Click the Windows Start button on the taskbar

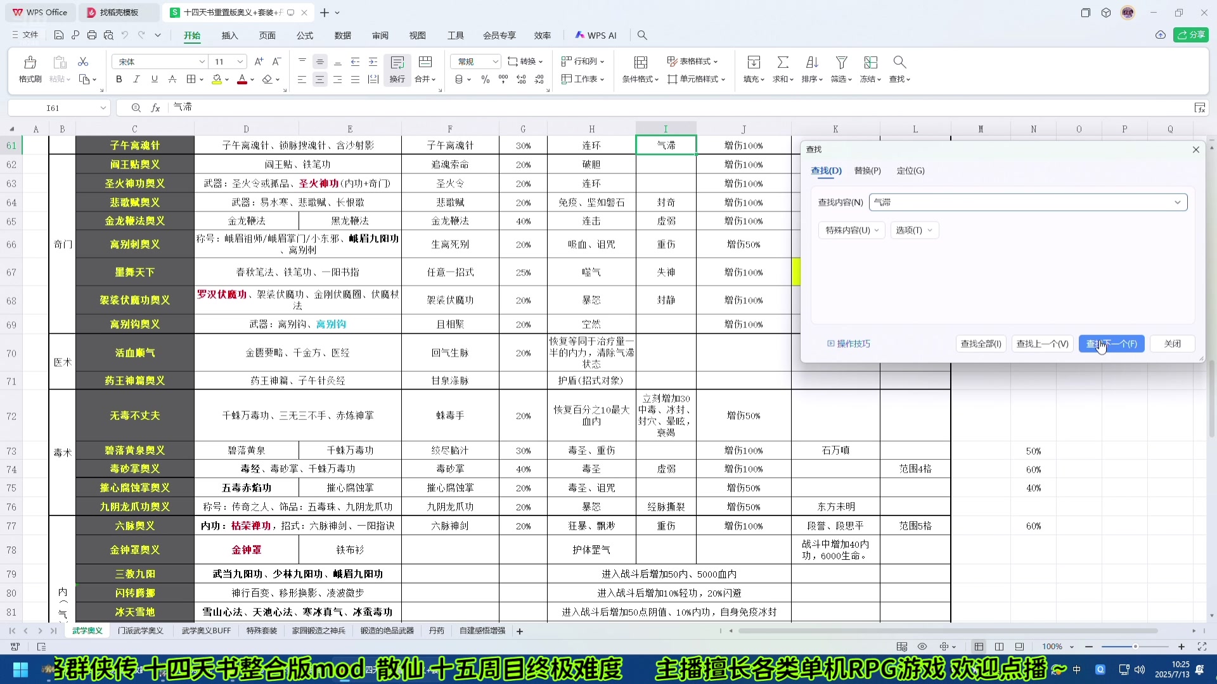(20, 670)
